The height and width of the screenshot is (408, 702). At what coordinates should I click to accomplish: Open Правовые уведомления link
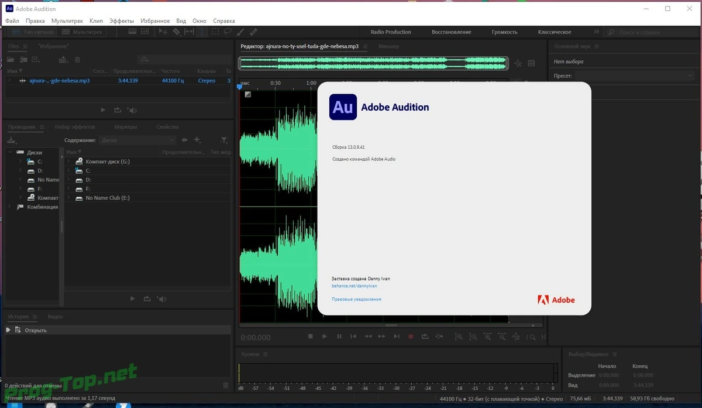pyautogui.click(x=356, y=299)
